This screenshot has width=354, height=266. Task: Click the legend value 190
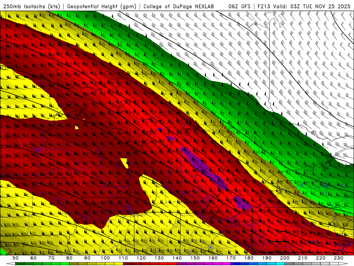coord(267,258)
